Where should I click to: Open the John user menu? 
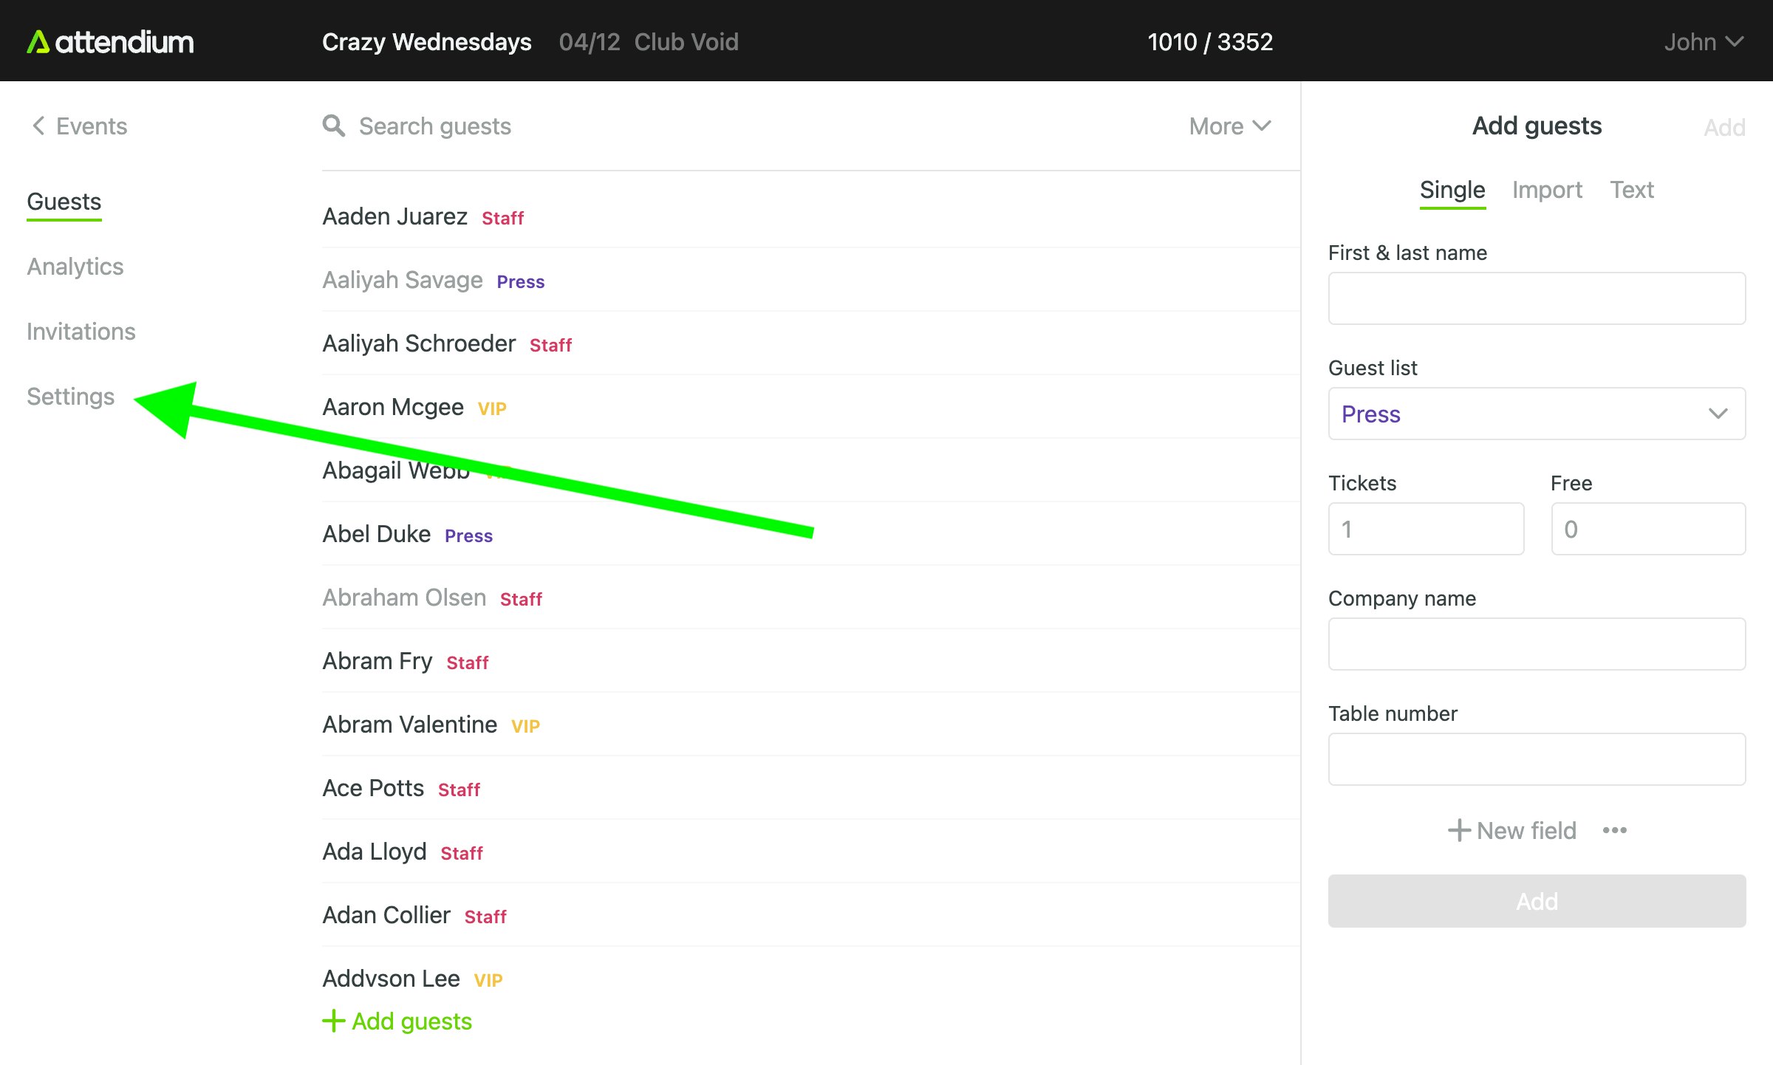click(x=1703, y=42)
